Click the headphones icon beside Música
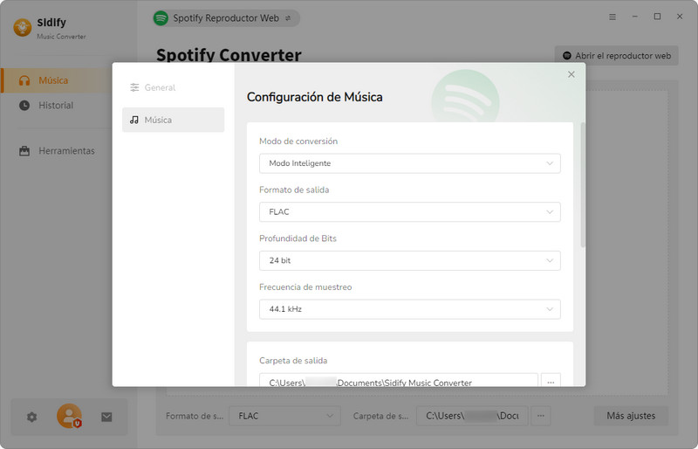Screen dimensions: 698x449 pos(24,80)
